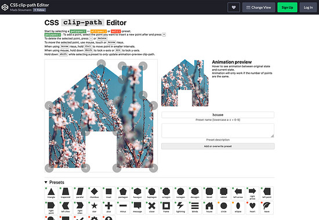Click the heart love button in header
This screenshot has height=220, width=319.
[234, 8]
